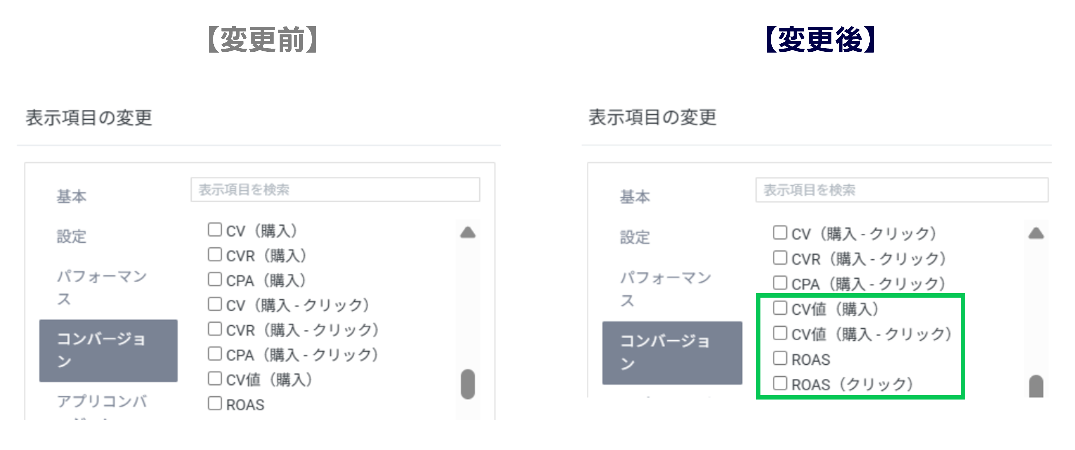This screenshot has height=450, width=1075.
Task: Enable the CV値（購入 - クリック） checkbox
Action: 779,333
